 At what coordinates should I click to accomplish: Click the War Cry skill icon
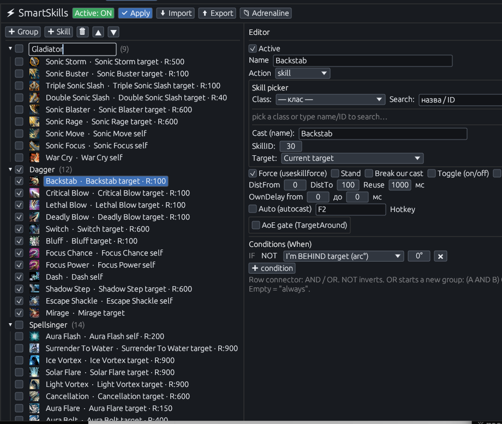(34, 158)
